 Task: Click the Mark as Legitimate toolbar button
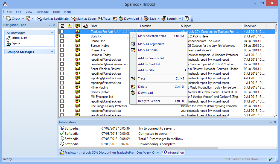53,19
